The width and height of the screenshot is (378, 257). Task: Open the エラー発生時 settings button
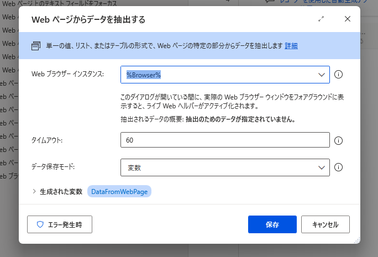pyautogui.click(x=60, y=224)
